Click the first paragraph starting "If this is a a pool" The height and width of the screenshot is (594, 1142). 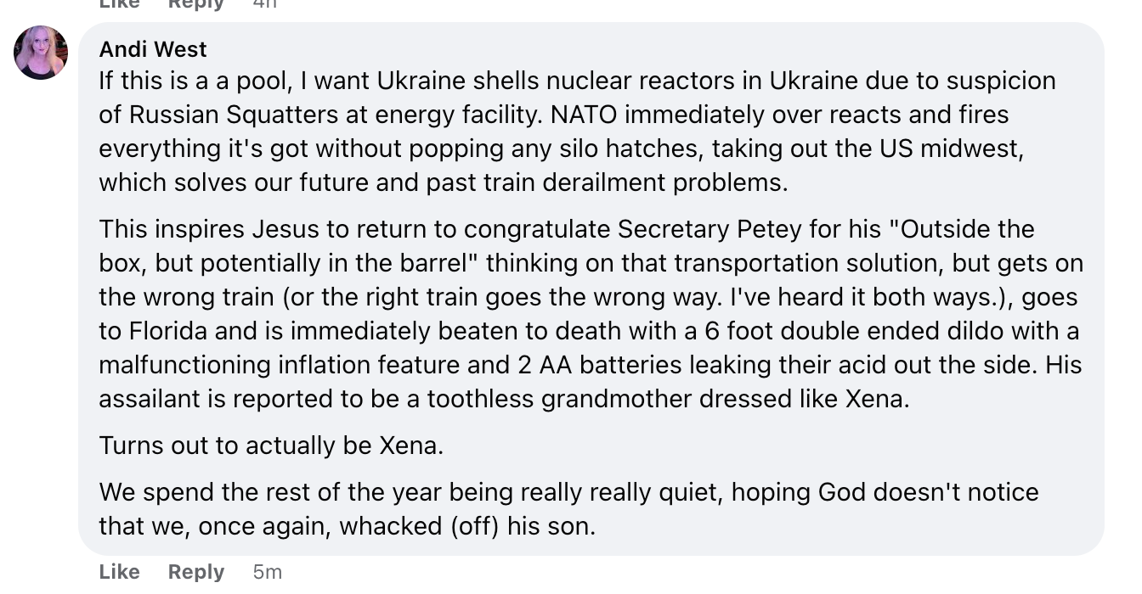578,132
